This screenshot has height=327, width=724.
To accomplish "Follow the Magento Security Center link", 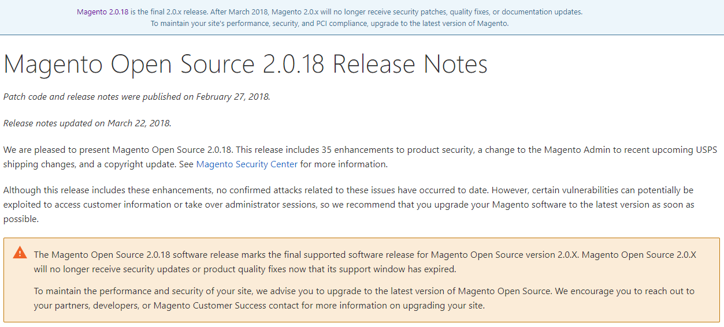I will click(247, 164).
